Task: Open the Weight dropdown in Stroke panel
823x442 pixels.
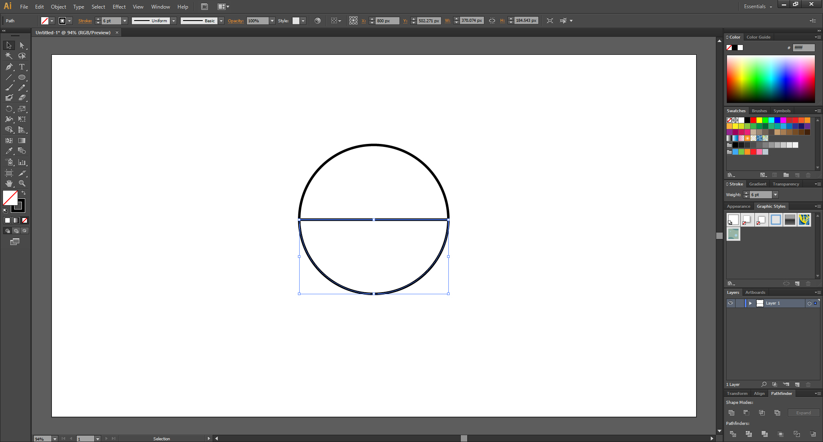Action: coord(775,195)
